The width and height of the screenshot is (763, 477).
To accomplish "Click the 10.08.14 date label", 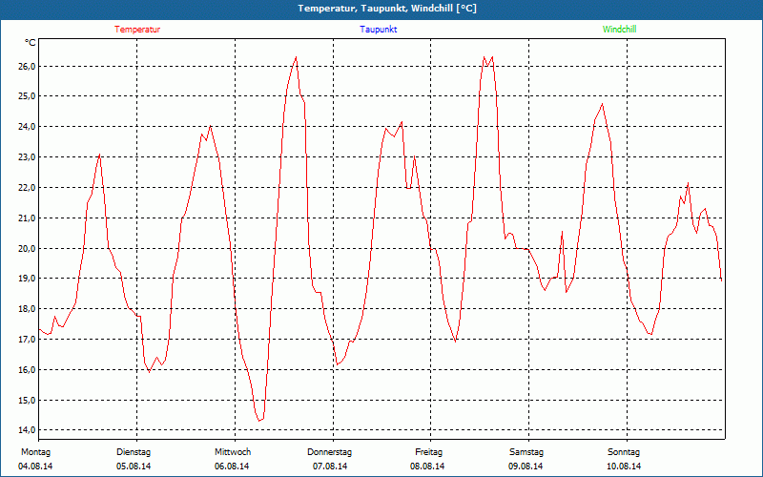I will point(624,467).
